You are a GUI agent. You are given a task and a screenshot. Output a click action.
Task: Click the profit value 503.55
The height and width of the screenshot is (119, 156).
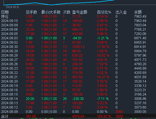(77, 77)
